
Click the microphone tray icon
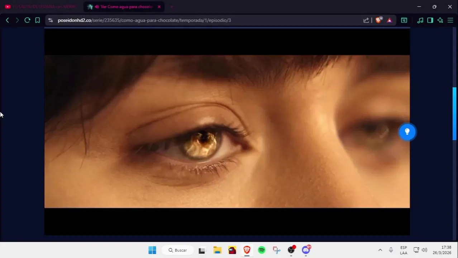tap(391, 250)
